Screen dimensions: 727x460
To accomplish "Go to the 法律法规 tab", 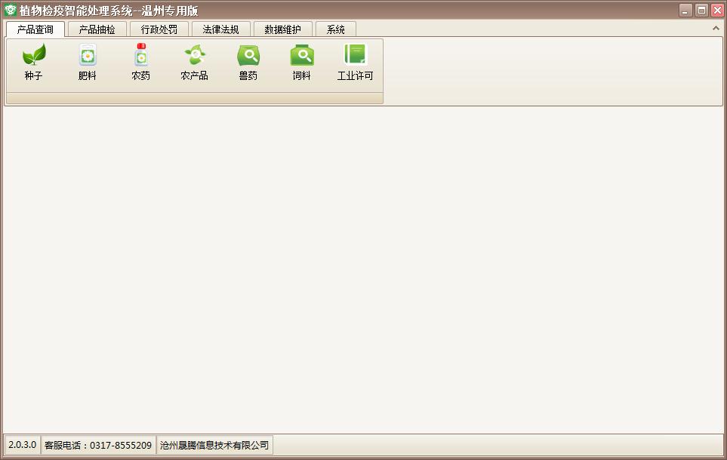I will click(220, 29).
